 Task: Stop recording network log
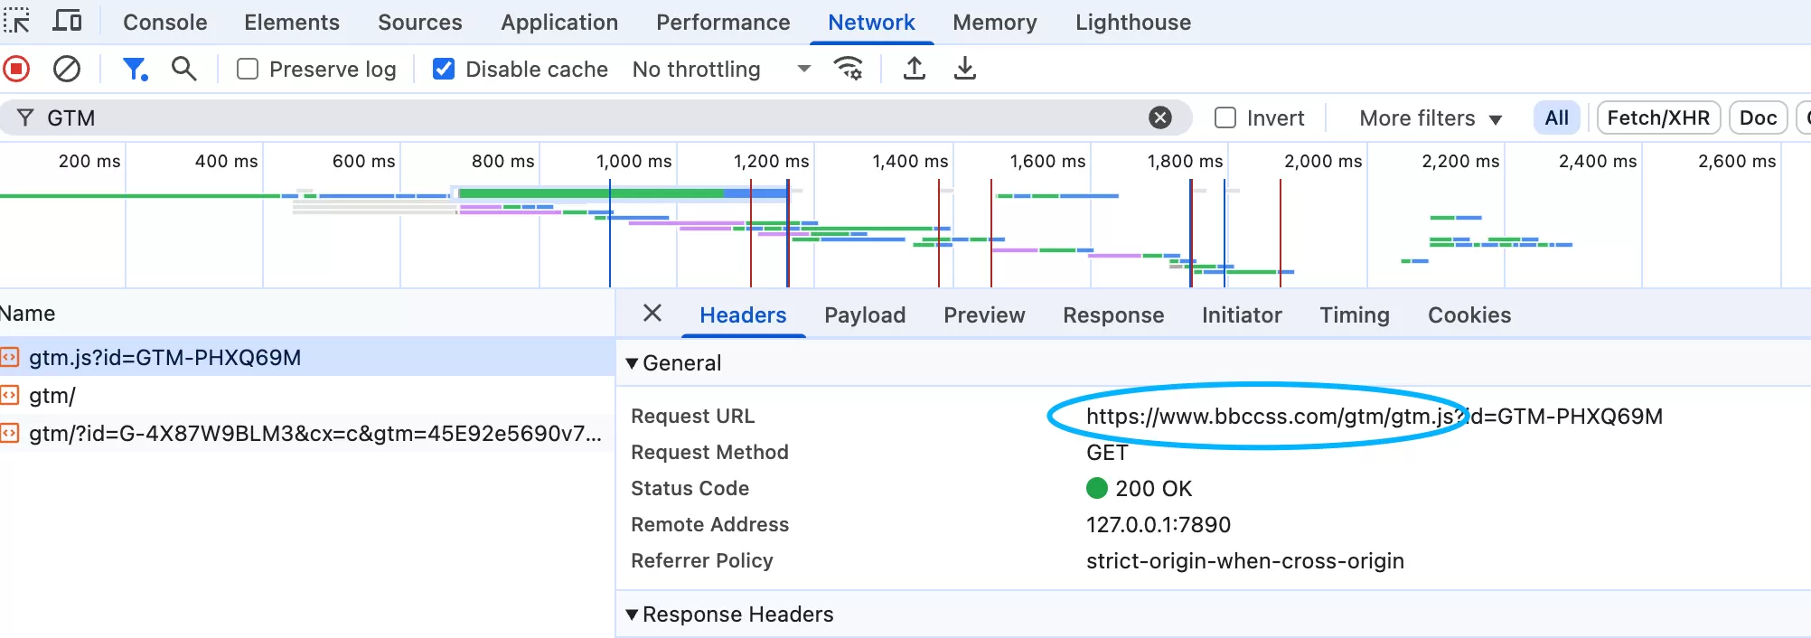tap(16, 69)
